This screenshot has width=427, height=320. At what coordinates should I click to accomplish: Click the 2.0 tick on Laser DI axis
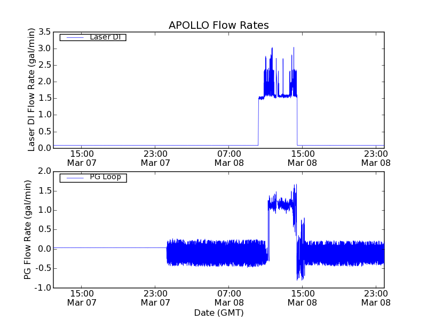point(44,82)
